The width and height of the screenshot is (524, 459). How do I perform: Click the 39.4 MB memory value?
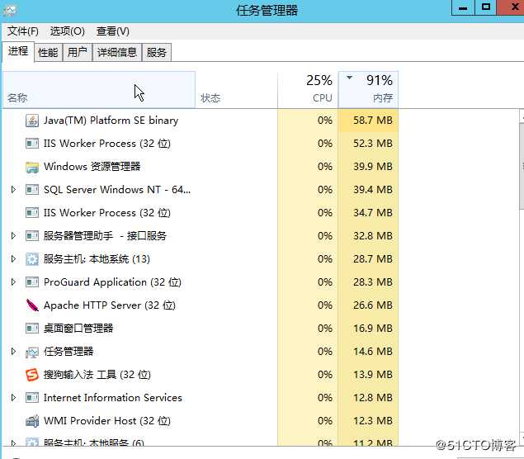[373, 190]
